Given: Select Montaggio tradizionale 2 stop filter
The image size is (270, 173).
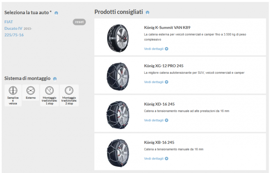Looking at the screenshot, I should (69, 95).
